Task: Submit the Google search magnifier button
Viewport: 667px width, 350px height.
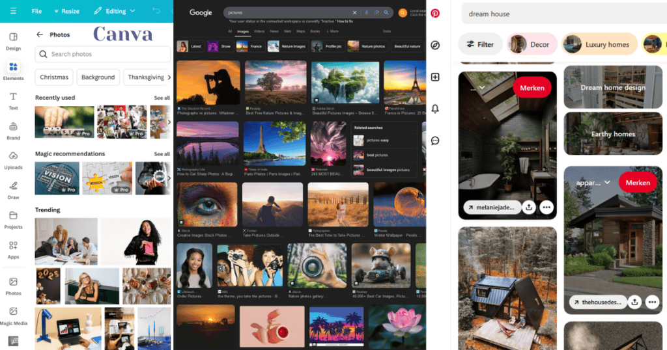Action: [x=386, y=13]
